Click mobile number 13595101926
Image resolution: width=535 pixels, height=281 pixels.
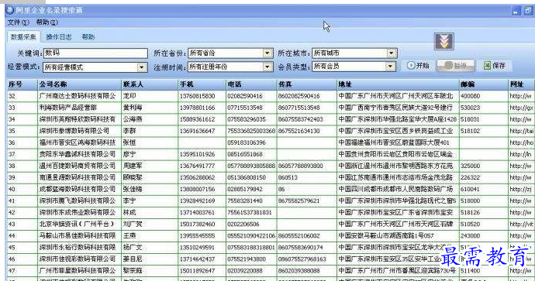click(x=197, y=154)
